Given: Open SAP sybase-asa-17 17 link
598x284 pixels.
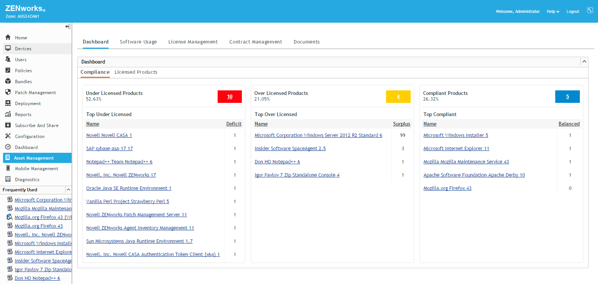Looking at the screenshot, I should coord(109,148).
